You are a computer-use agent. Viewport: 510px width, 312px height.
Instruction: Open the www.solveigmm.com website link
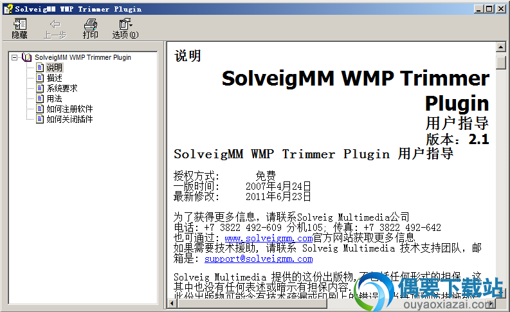[x=269, y=238]
